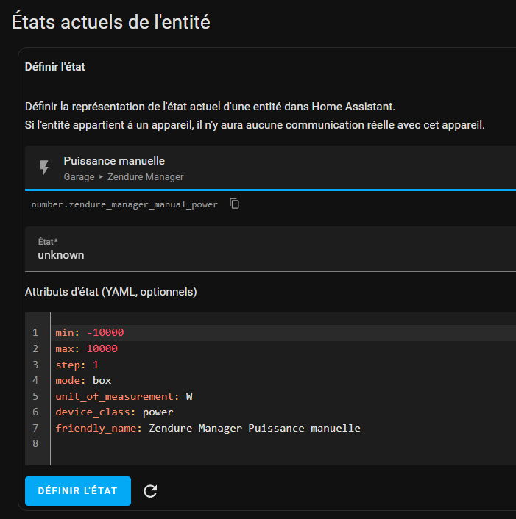The image size is (516, 519).
Task: Open the Puissance manuelle entity picker
Action: point(270,168)
